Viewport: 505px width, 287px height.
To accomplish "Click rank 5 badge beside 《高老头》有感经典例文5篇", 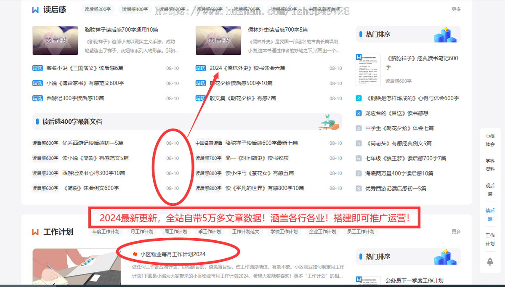I will pyautogui.click(x=359, y=143).
